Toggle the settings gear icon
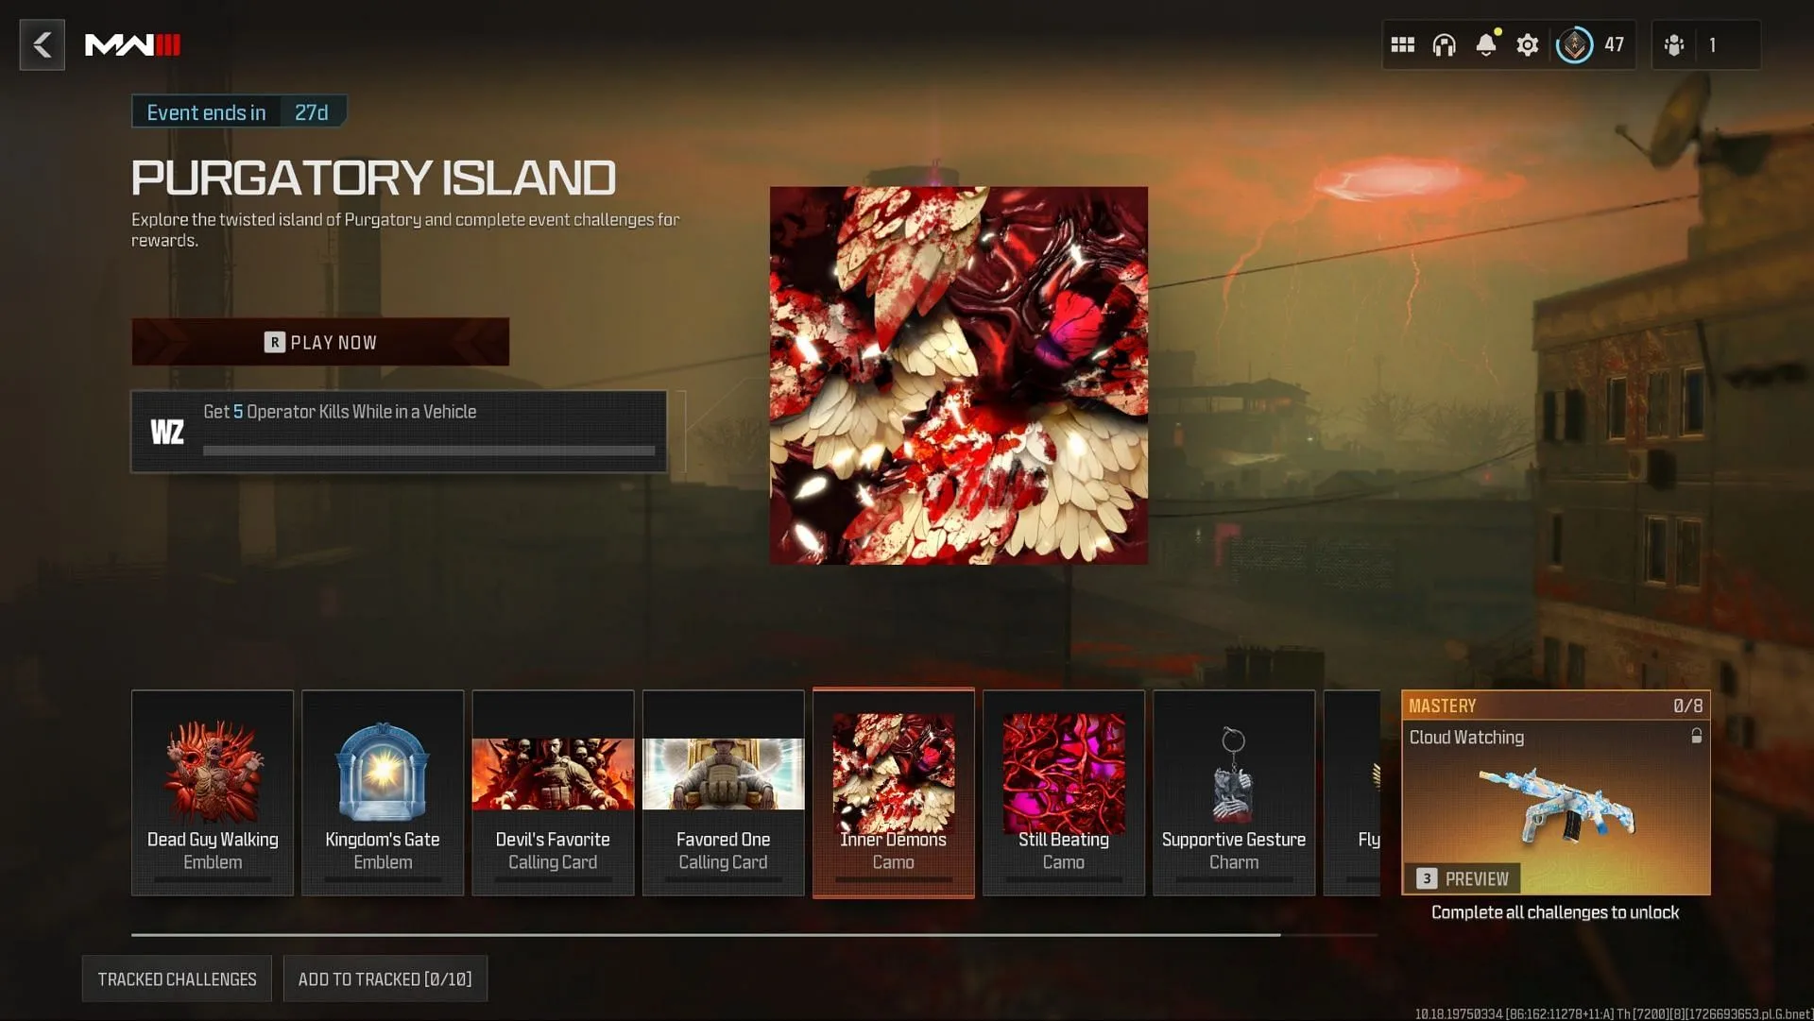 tap(1526, 43)
